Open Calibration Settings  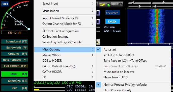(x=65, y=37)
